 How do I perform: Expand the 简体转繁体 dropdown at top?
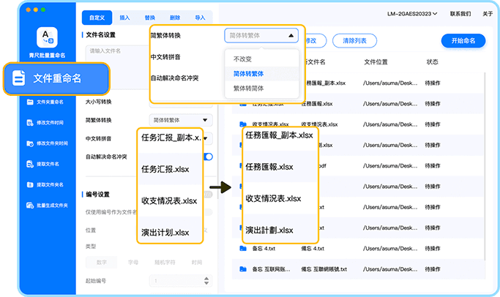pyautogui.click(x=261, y=34)
